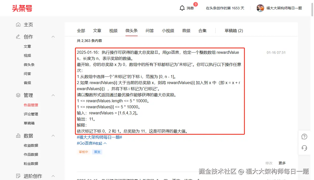314x180 pixels.
Task: Open the 草稿箱 (2) tab
Action: (x=234, y=30)
